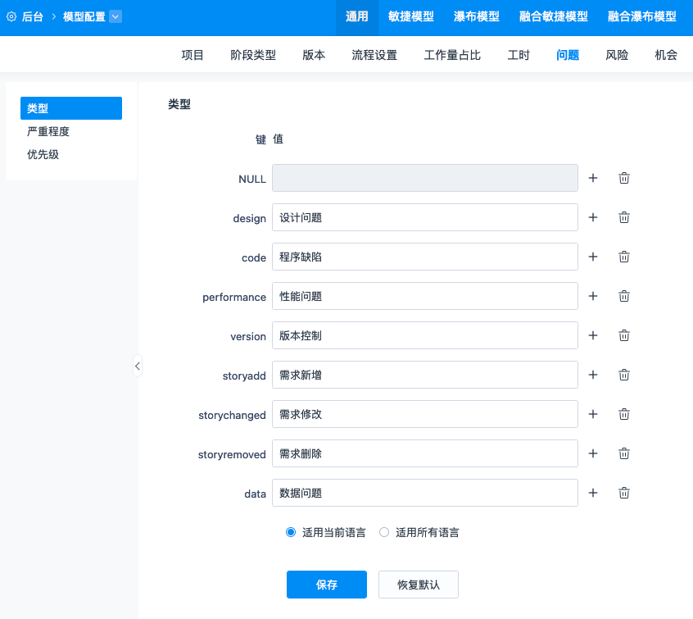This screenshot has height=619, width=693.
Task: Click the 设计问题 input field
Action: 424,217
